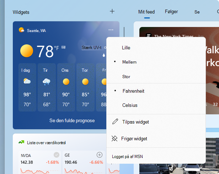Open Seattle, WA location text

[x=36, y=31]
